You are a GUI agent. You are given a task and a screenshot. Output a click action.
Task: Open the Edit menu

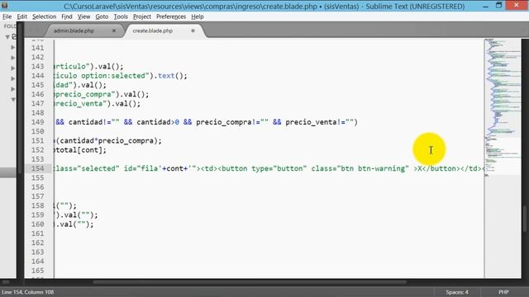22,16
